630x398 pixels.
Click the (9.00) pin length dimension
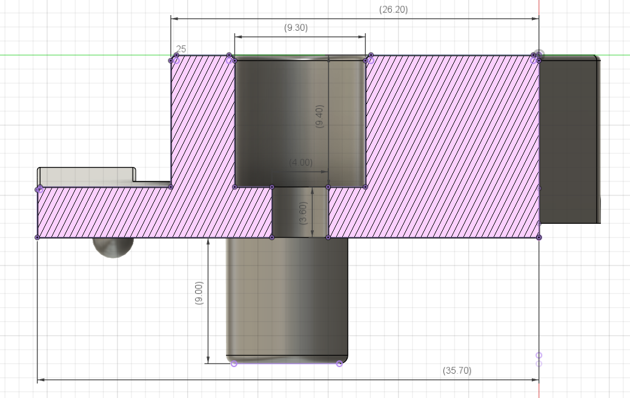point(199,293)
